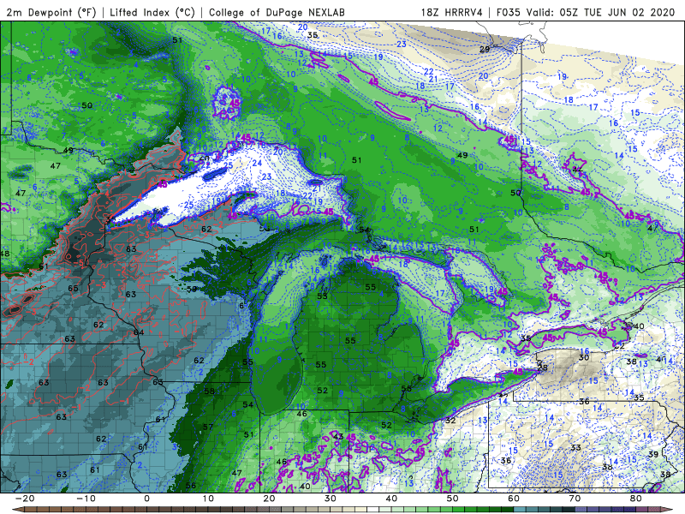The height and width of the screenshot is (514, 685).
Task: Click the black "53" dewpoint value on map
Action: tap(322, 296)
